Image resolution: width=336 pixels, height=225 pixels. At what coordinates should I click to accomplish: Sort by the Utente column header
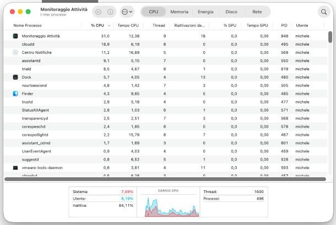click(x=302, y=25)
